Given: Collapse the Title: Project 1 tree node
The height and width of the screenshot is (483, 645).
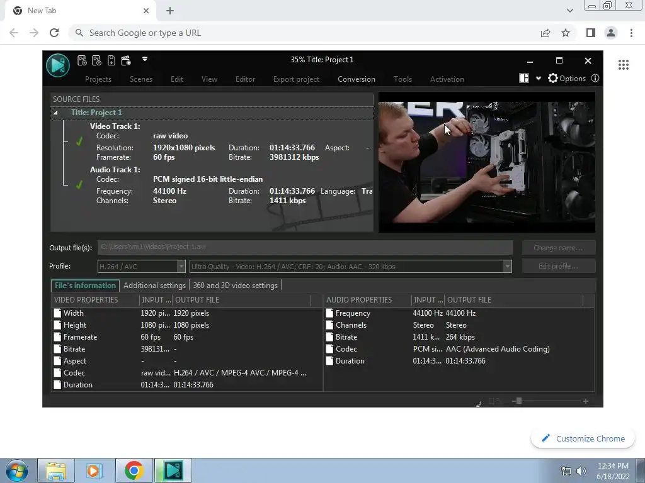Looking at the screenshot, I should (55, 113).
